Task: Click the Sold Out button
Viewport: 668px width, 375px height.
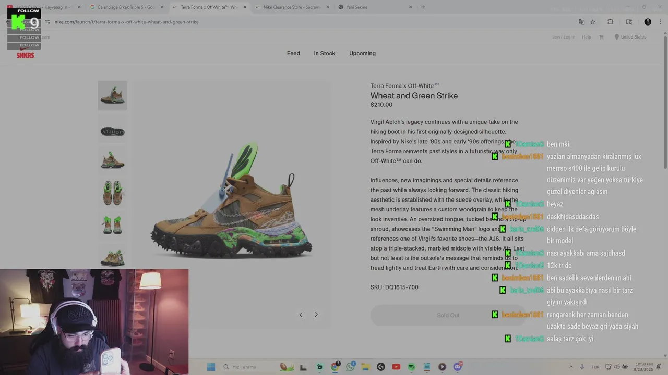Action: (448, 315)
